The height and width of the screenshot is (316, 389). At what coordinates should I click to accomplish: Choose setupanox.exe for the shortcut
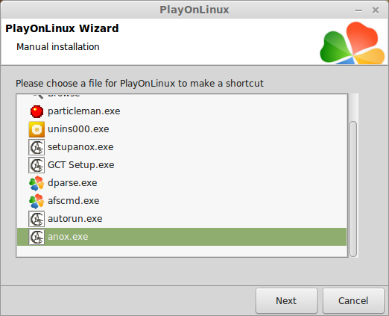182,147
